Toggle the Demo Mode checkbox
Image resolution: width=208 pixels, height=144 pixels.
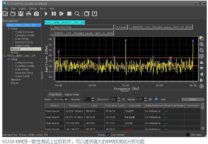coord(108,135)
